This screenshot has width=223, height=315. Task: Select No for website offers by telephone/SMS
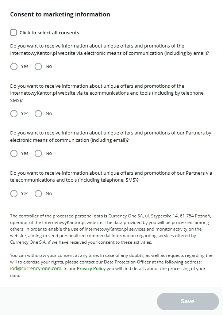coord(38,114)
